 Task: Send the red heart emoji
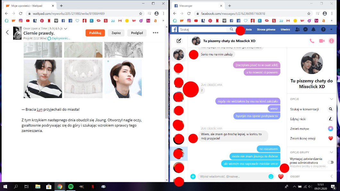click(x=281, y=177)
